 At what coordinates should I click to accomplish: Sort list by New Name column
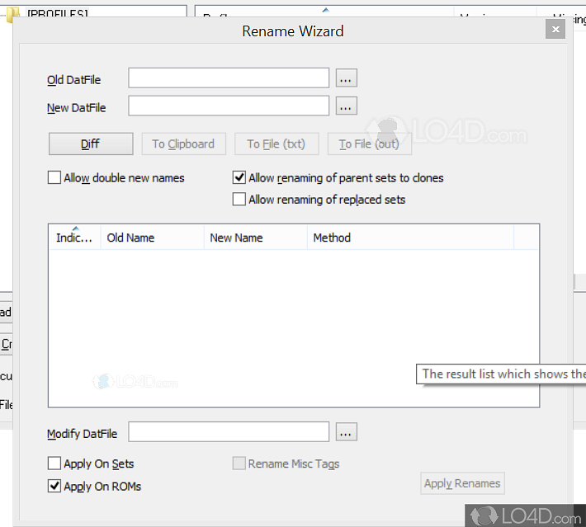pyautogui.click(x=255, y=238)
